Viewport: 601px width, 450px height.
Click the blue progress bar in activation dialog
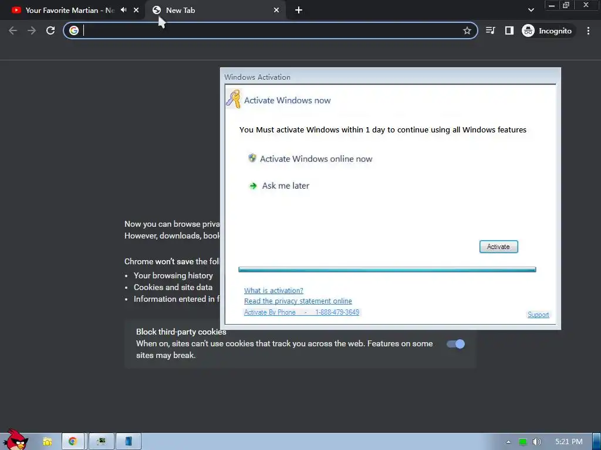[x=387, y=270]
